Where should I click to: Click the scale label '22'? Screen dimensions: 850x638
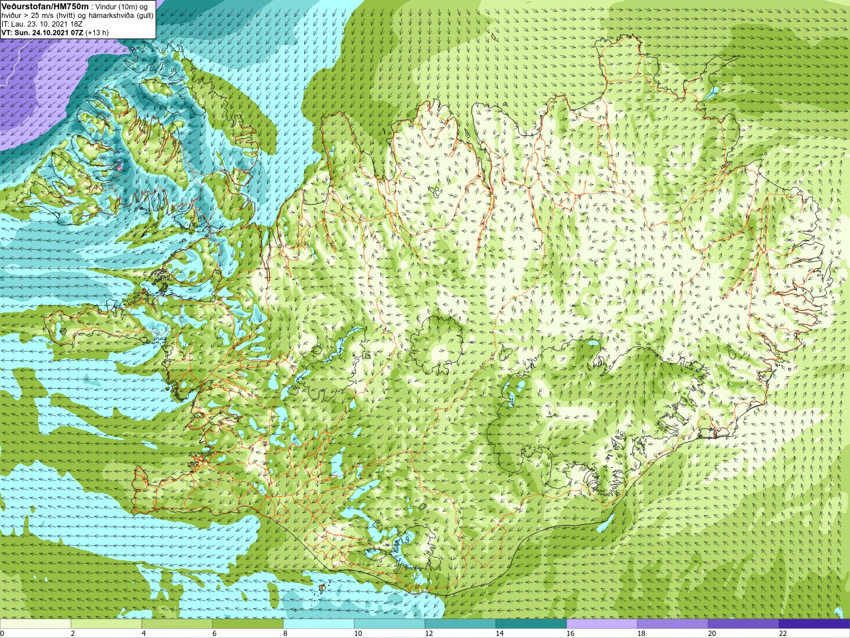[x=783, y=633]
